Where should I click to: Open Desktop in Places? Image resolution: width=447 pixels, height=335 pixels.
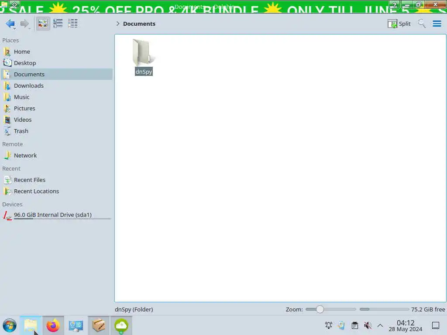coord(56,63)
